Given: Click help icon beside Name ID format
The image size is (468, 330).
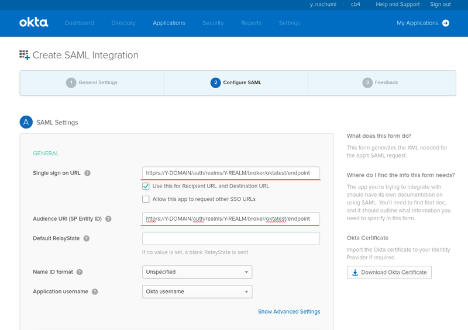Looking at the screenshot, I should point(80,272).
